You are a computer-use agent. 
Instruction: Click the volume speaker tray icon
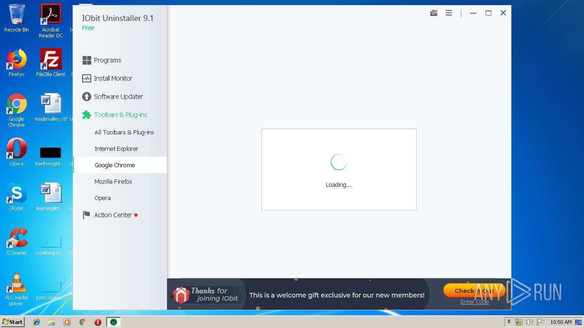click(530, 322)
